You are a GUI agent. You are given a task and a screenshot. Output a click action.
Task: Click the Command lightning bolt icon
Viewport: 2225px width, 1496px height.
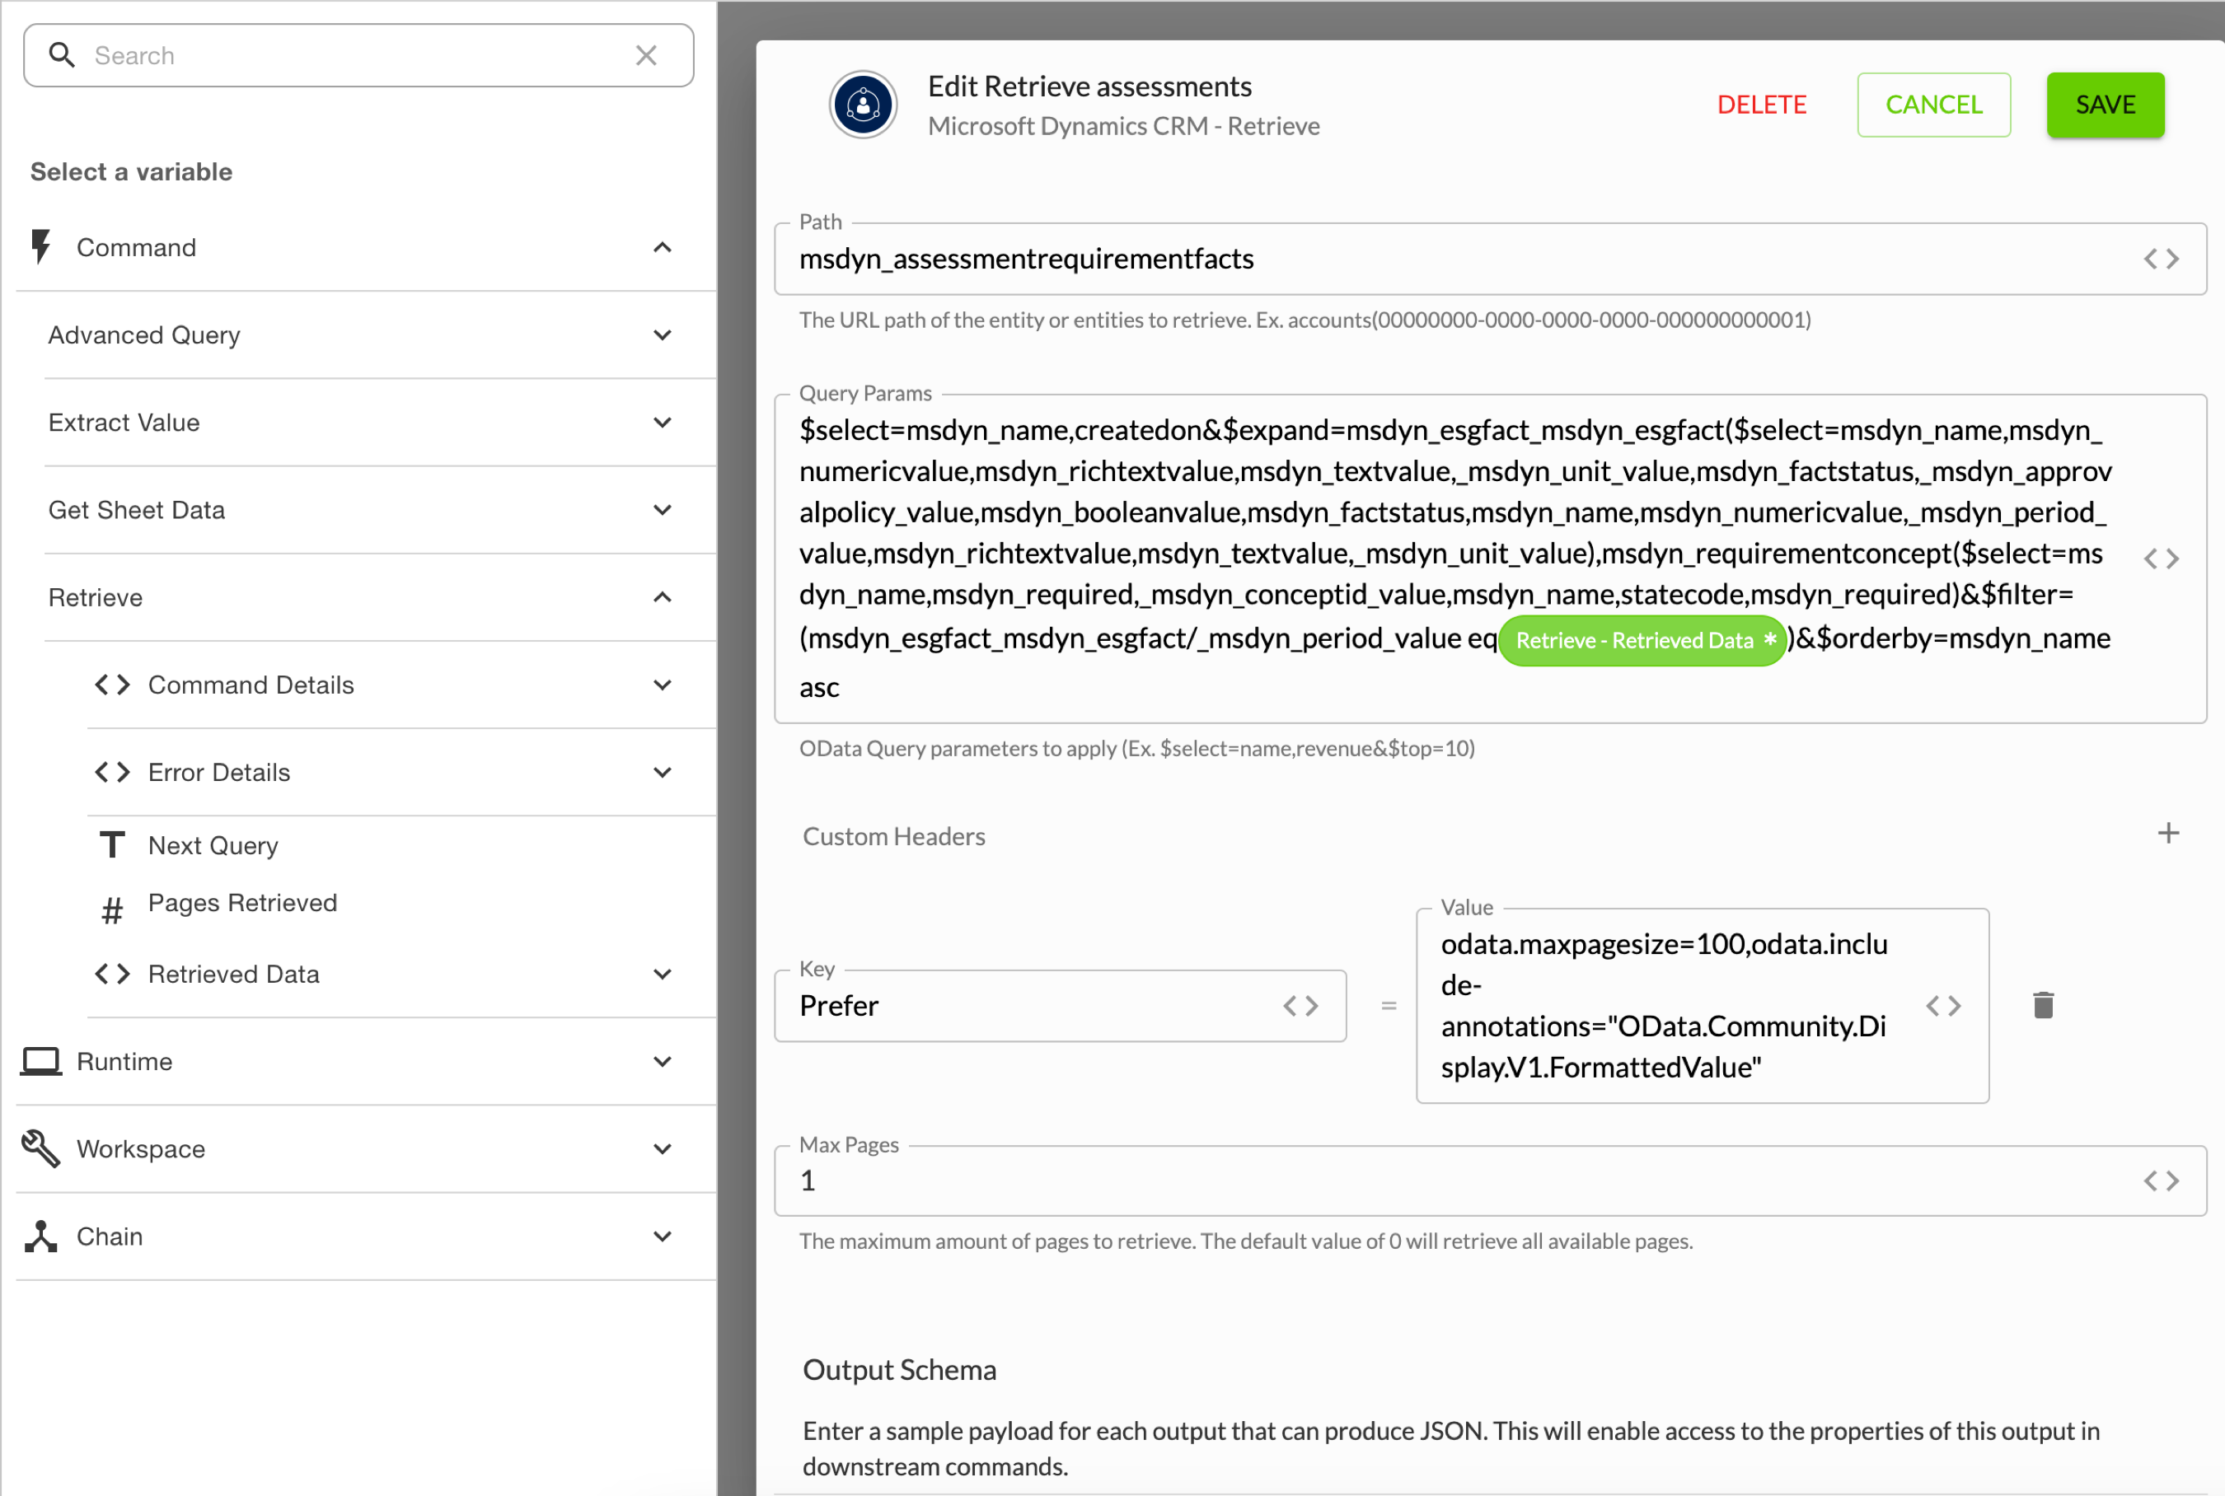(x=41, y=247)
